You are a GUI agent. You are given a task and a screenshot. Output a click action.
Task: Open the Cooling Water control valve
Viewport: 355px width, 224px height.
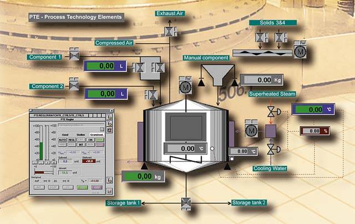tap(271, 149)
